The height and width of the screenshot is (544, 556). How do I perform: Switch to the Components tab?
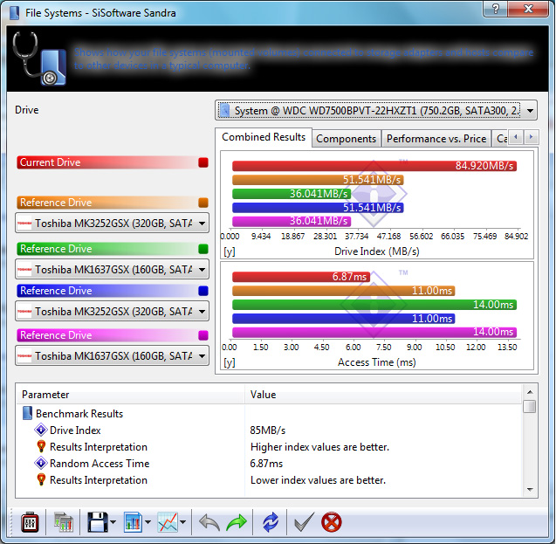[346, 139]
